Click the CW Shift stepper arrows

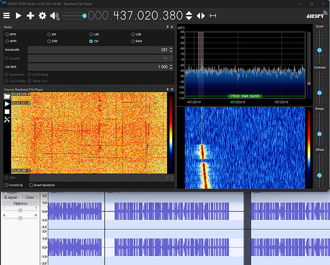pyautogui.click(x=170, y=67)
